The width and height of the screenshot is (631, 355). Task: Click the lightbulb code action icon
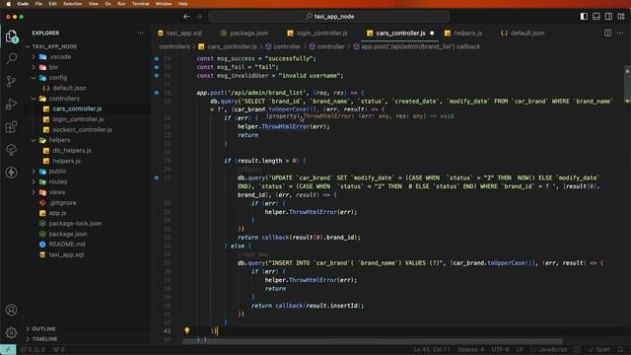(186, 330)
